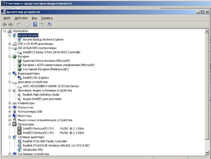Image resolution: width=211 pixels, height=159 pixels.
Task: Click the Видеоадаптеры category icon
Action: click(15, 73)
